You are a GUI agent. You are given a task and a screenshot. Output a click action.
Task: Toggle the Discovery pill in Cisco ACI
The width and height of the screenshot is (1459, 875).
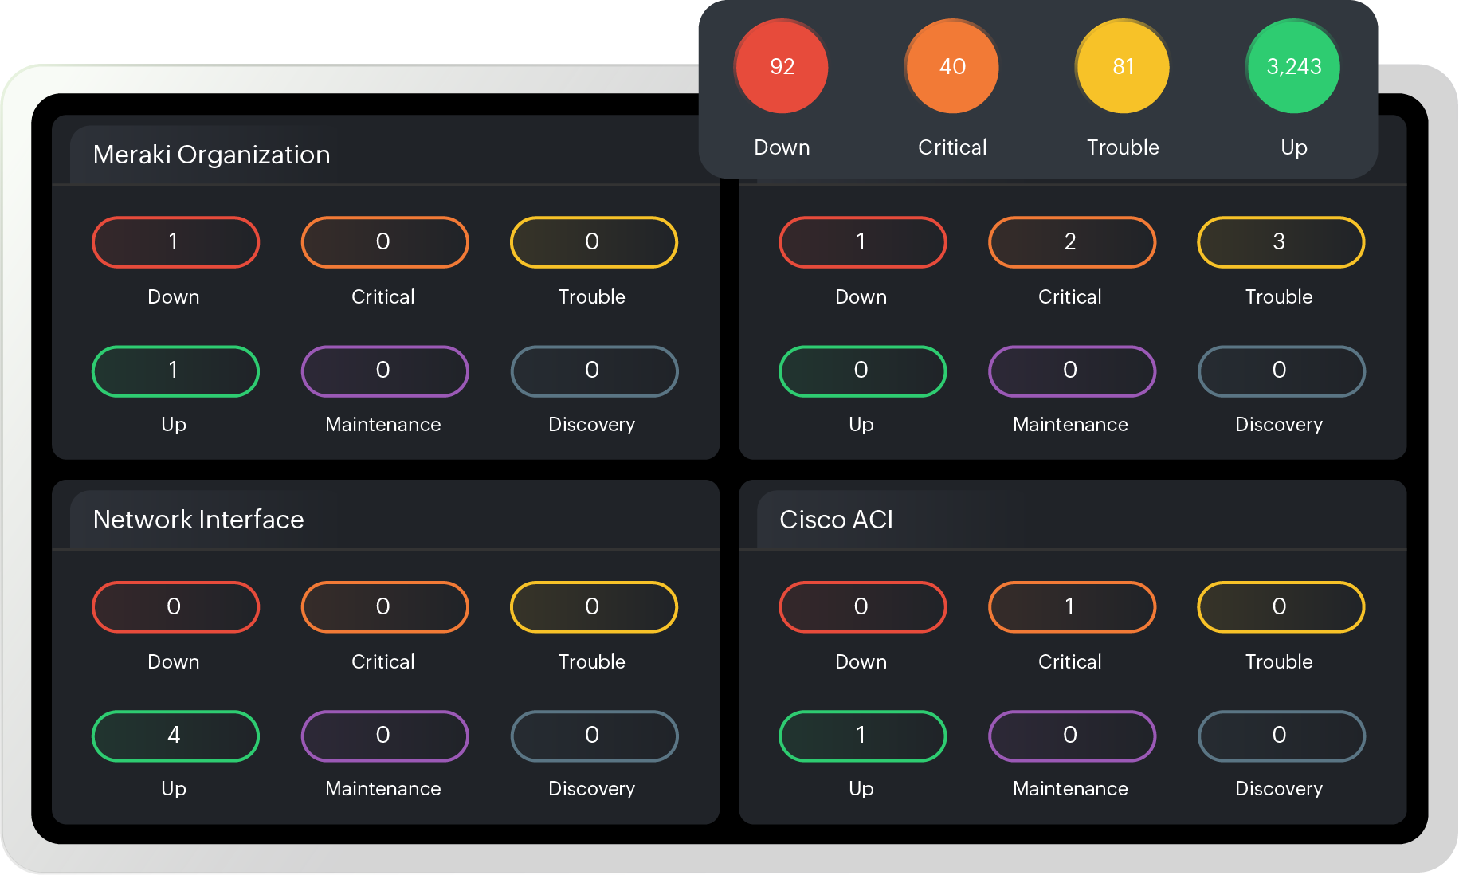click(1281, 736)
